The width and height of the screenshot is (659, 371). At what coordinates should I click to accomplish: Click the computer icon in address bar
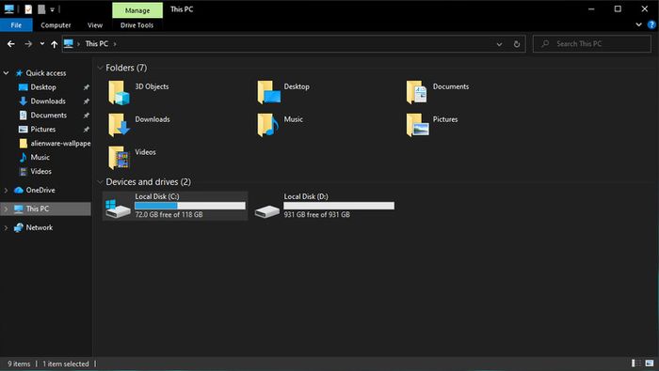click(x=69, y=43)
